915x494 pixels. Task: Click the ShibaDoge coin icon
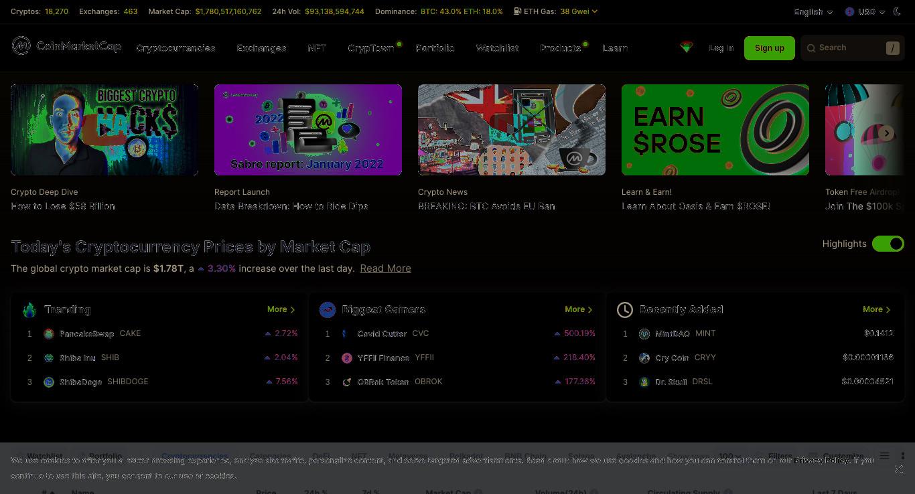click(49, 382)
